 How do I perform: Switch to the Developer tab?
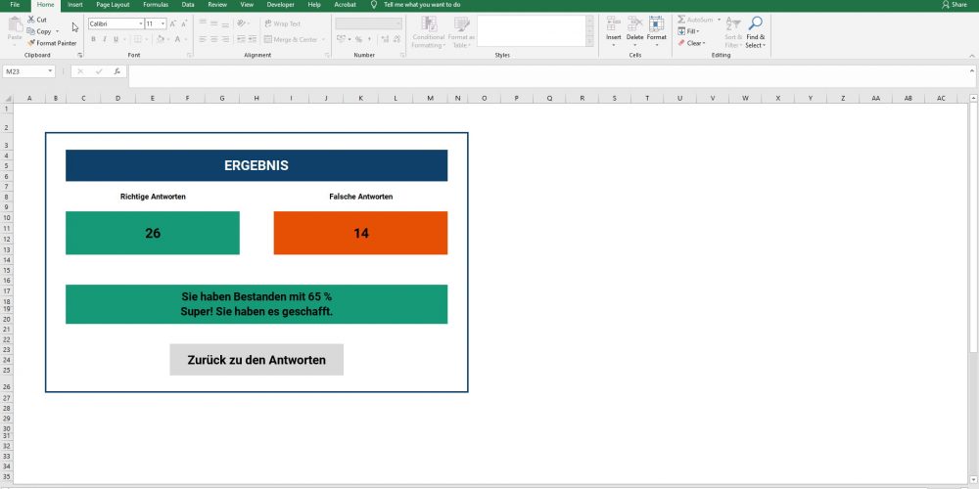(x=280, y=4)
